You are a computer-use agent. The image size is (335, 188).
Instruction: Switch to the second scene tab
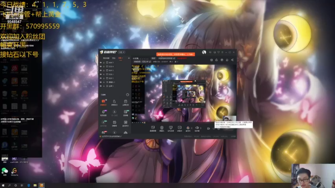(114, 58)
